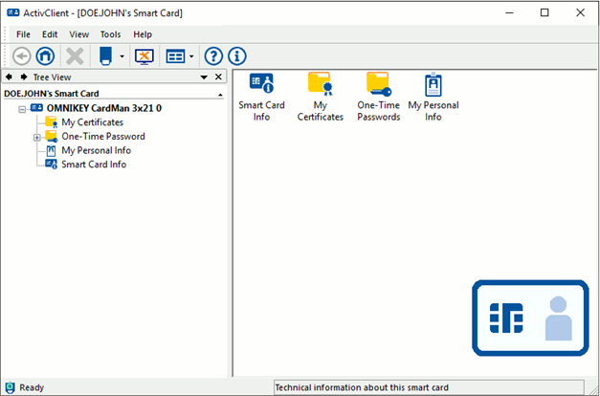Expand the One-Time Password tree node

[x=37, y=137]
